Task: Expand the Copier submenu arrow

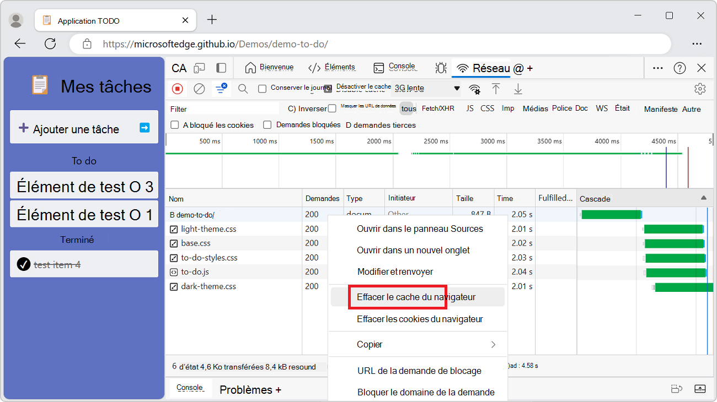Action: (x=493, y=345)
